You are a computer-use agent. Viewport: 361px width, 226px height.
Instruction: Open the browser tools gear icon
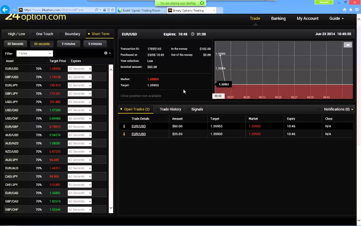tap(357, 10)
